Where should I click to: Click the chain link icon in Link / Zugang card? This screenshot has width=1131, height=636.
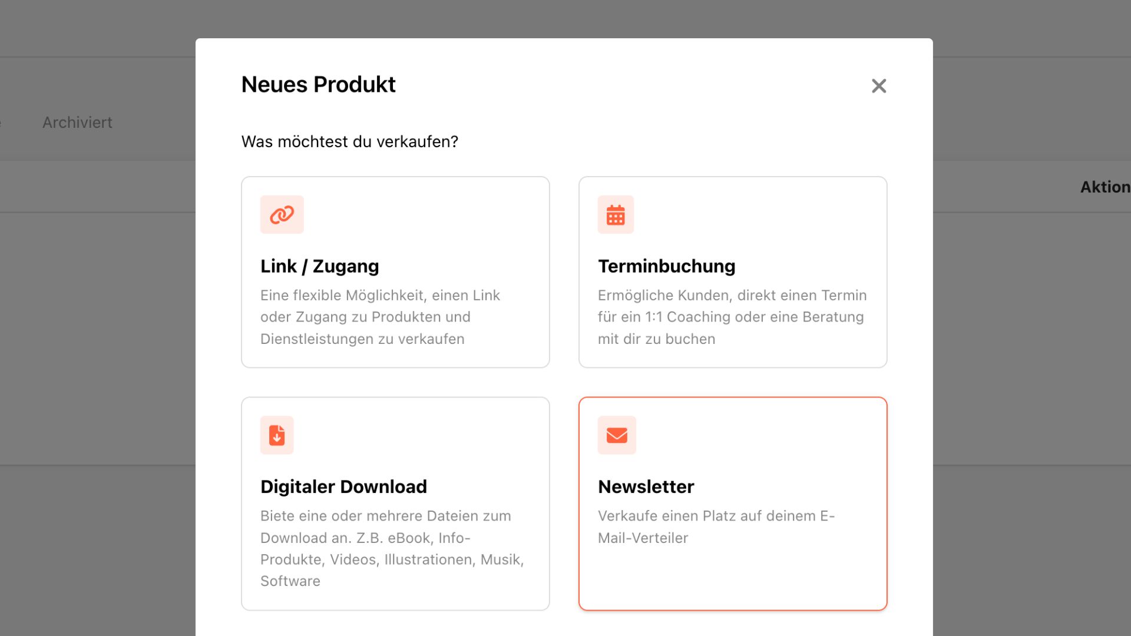282,215
